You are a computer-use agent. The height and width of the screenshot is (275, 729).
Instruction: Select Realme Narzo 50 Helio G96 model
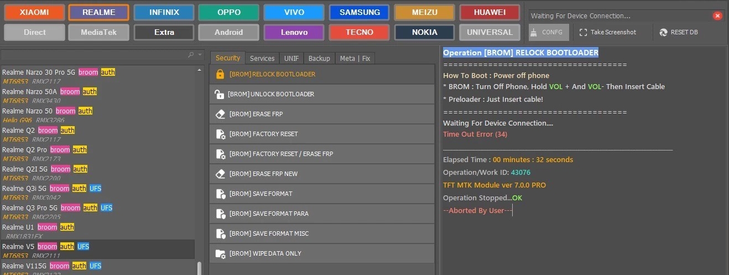click(98, 115)
